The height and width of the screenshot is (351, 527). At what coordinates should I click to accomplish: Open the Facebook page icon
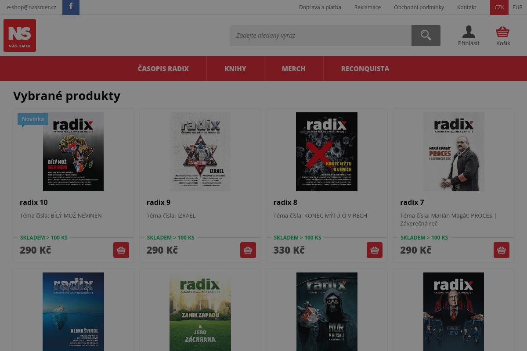(71, 7)
